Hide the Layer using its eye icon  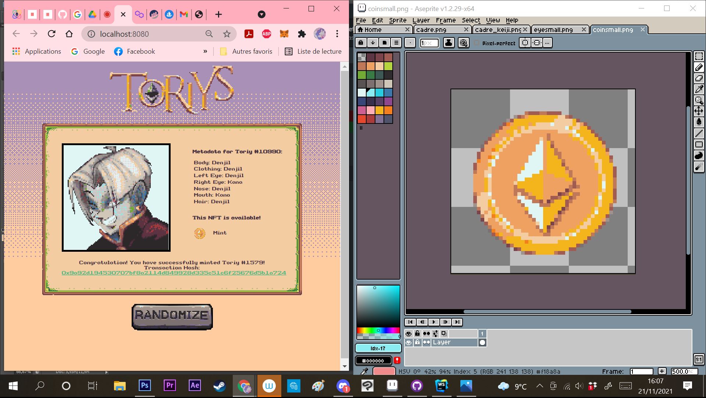(409, 342)
